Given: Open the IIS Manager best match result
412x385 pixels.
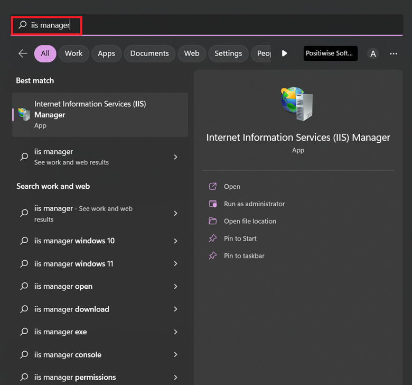Looking at the screenshot, I should (100, 114).
